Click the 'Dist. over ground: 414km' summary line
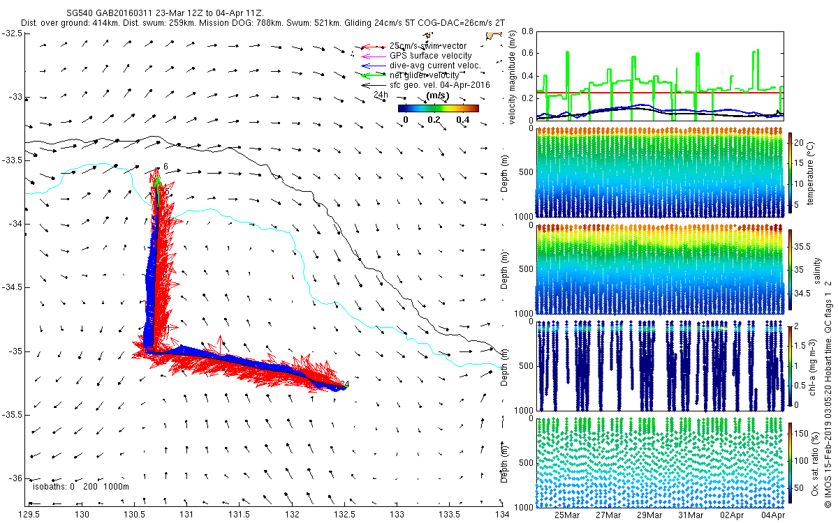 click(x=263, y=23)
